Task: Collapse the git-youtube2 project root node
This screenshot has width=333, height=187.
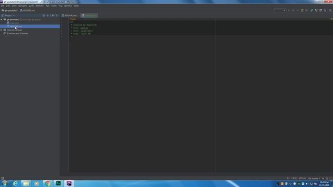Action: (2, 20)
